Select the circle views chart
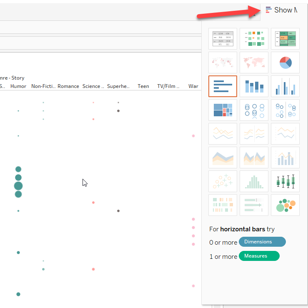 tap(254, 110)
